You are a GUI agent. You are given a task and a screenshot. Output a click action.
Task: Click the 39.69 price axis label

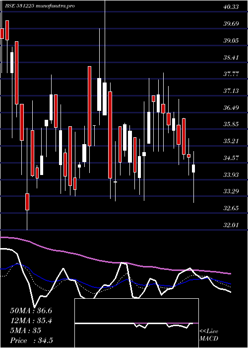(231, 24)
